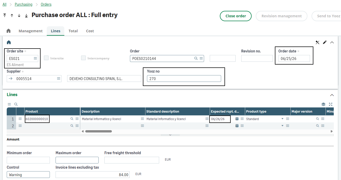The height and width of the screenshot is (180, 341).
Task: Click the Order date field 06/25/26
Action: 294,58
